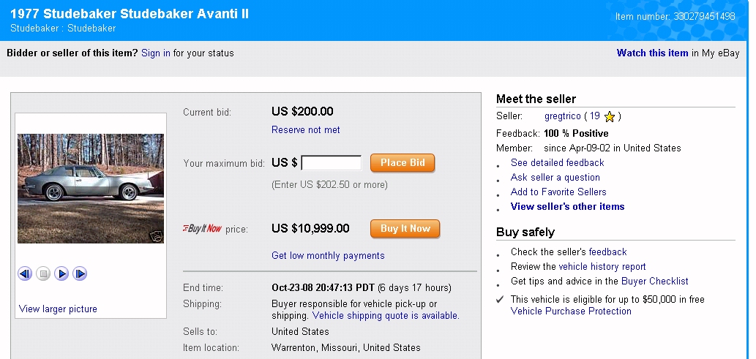Click Ask seller a question

coord(555,177)
